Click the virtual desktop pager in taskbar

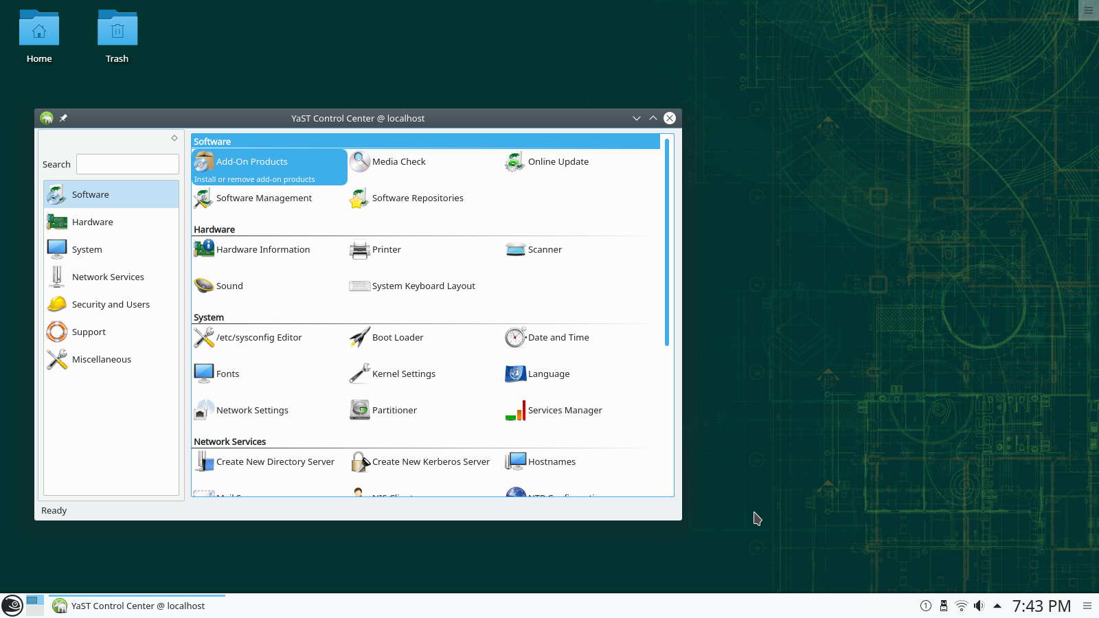[35, 606]
